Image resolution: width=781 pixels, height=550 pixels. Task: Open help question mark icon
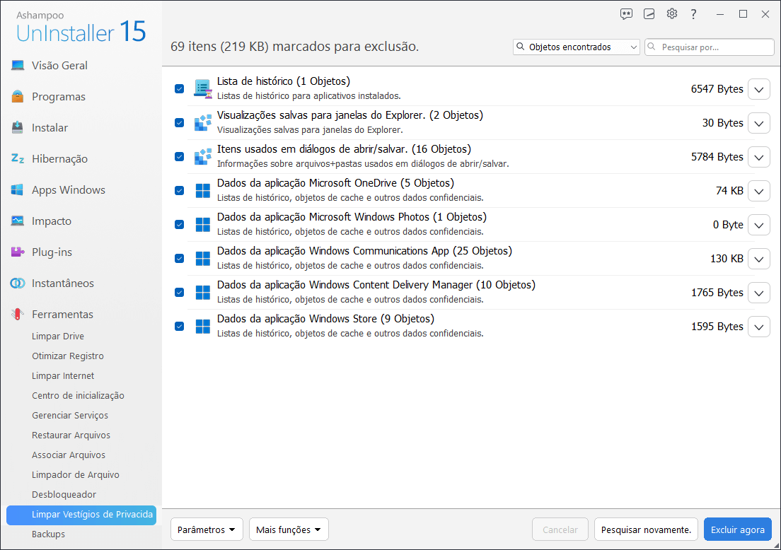click(693, 14)
